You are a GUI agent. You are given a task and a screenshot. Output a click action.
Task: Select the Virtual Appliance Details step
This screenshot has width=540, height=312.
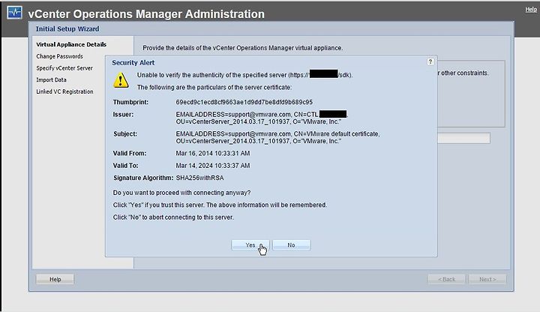(71, 44)
